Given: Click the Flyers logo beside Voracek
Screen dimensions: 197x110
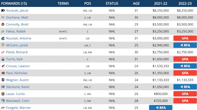Looking at the screenshot, I should coord(3,10).
